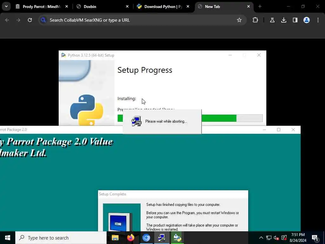The image size is (325, 244).
Task: Click the search icon in address bar
Action: (x=43, y=20)
